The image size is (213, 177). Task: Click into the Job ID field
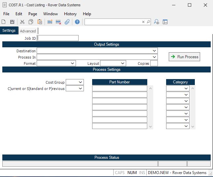58,38
